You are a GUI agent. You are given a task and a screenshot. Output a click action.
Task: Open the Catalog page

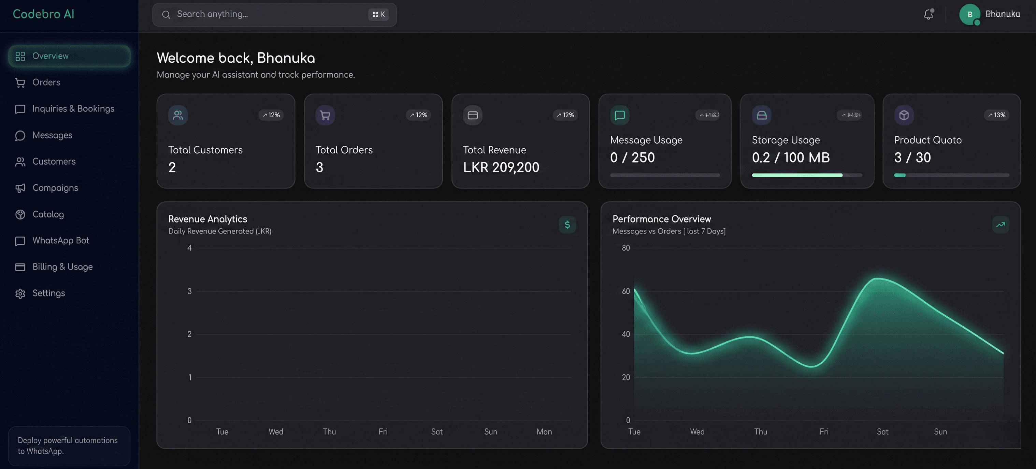[x=69, y=214]
